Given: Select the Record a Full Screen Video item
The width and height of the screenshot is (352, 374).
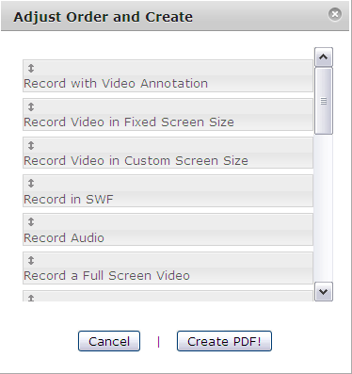Looking at the screenshot, I should coord(168,268).
